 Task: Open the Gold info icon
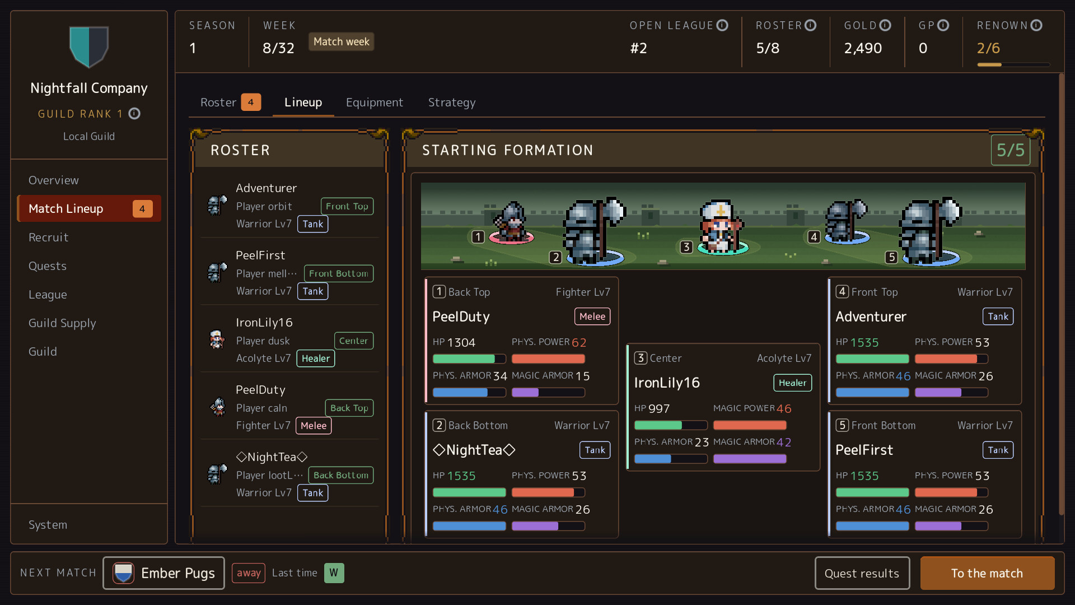point(885,25)
